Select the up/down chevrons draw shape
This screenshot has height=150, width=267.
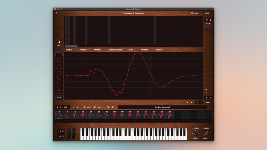(59, 90)
